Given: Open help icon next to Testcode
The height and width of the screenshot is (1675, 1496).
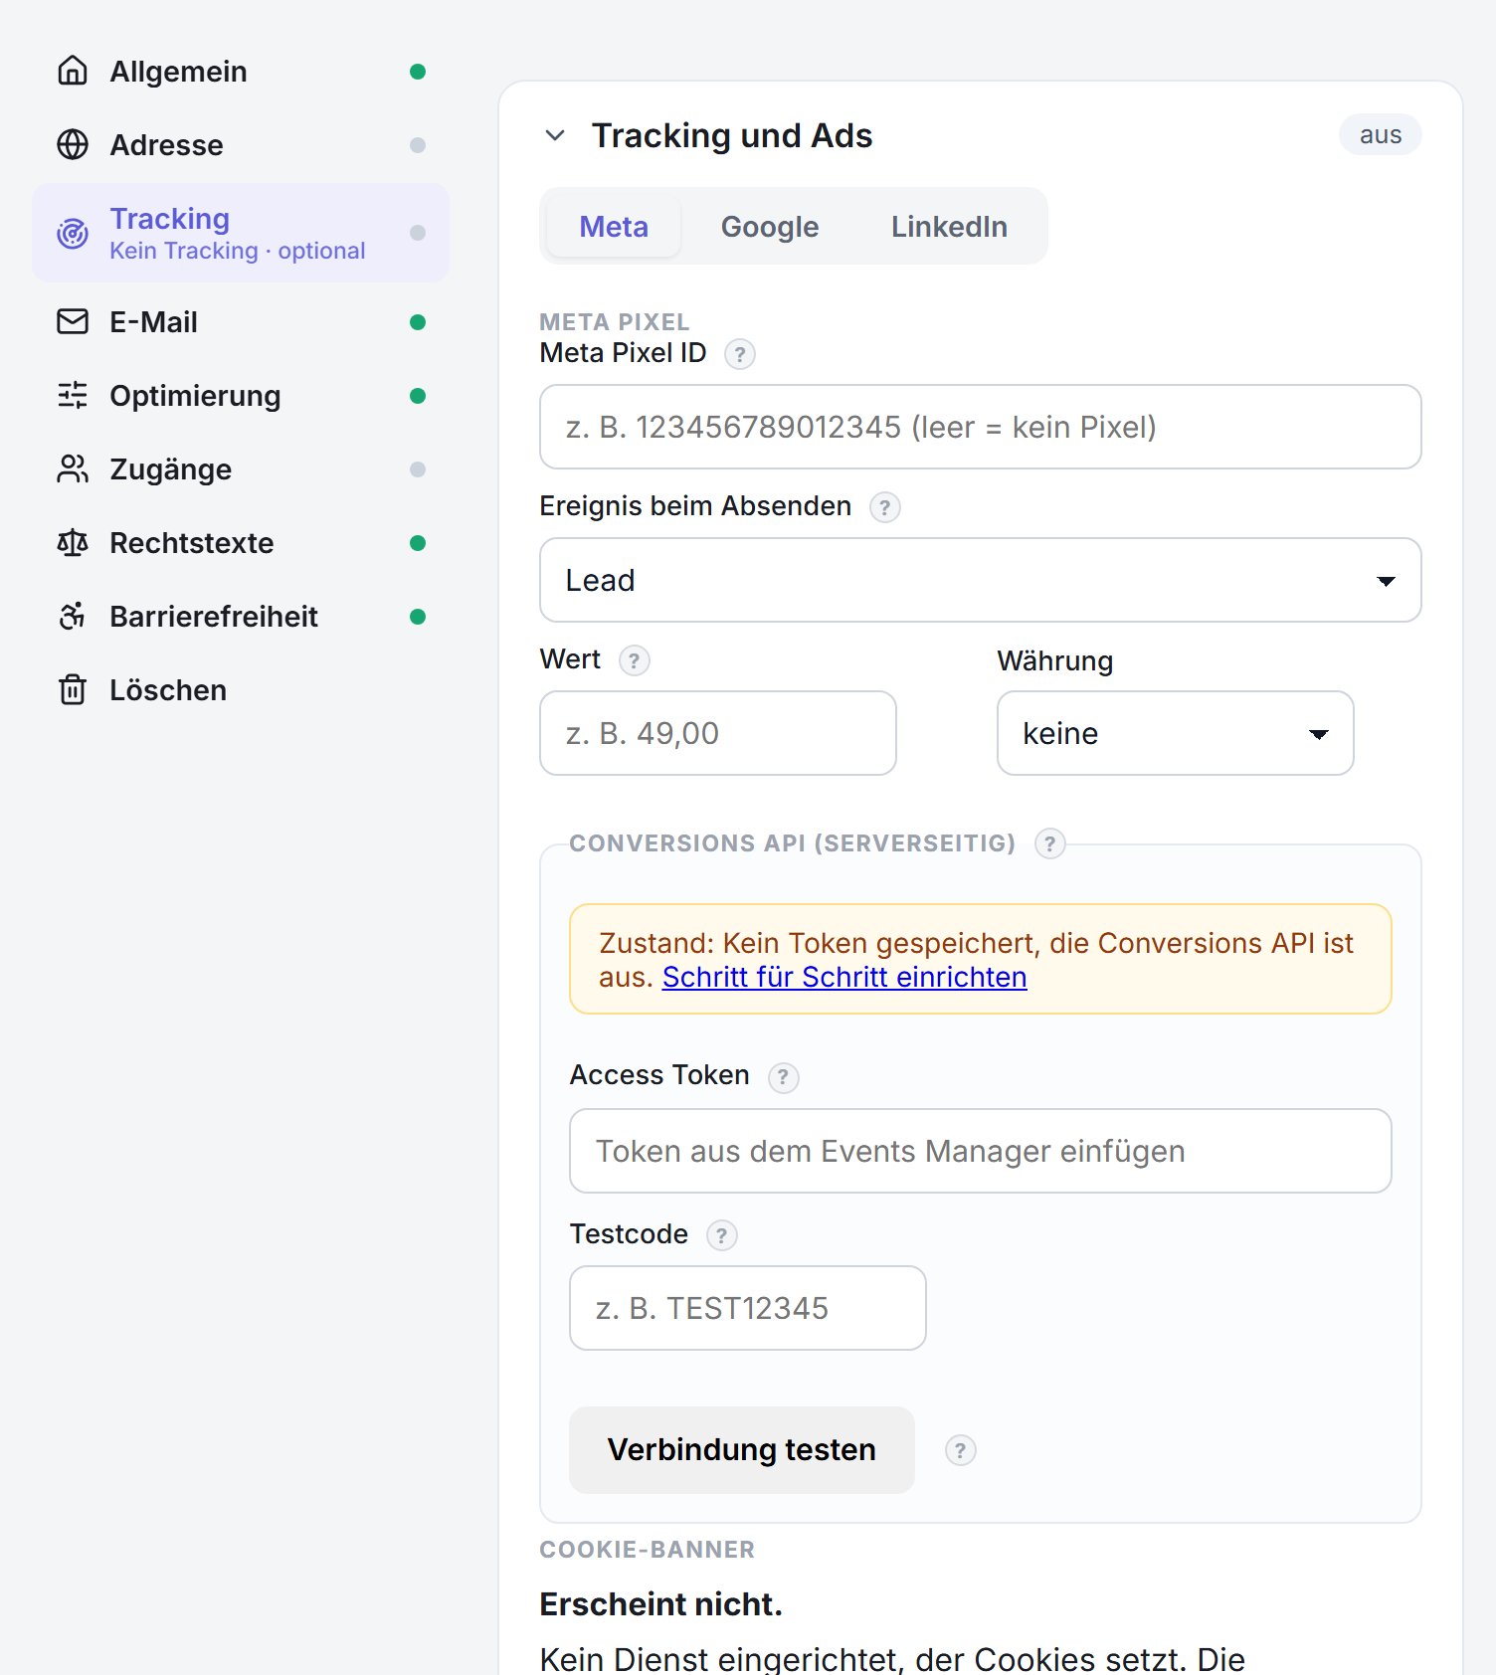Looking at the screenshot, I should [x=722, y=1235].
